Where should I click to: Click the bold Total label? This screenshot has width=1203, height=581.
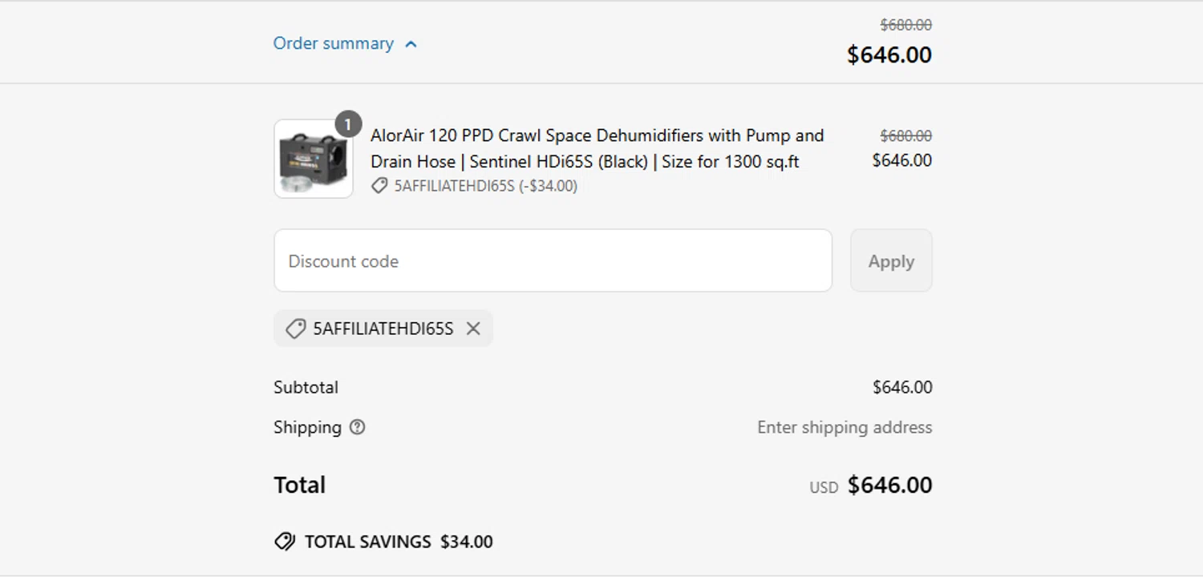pos(299,485)
